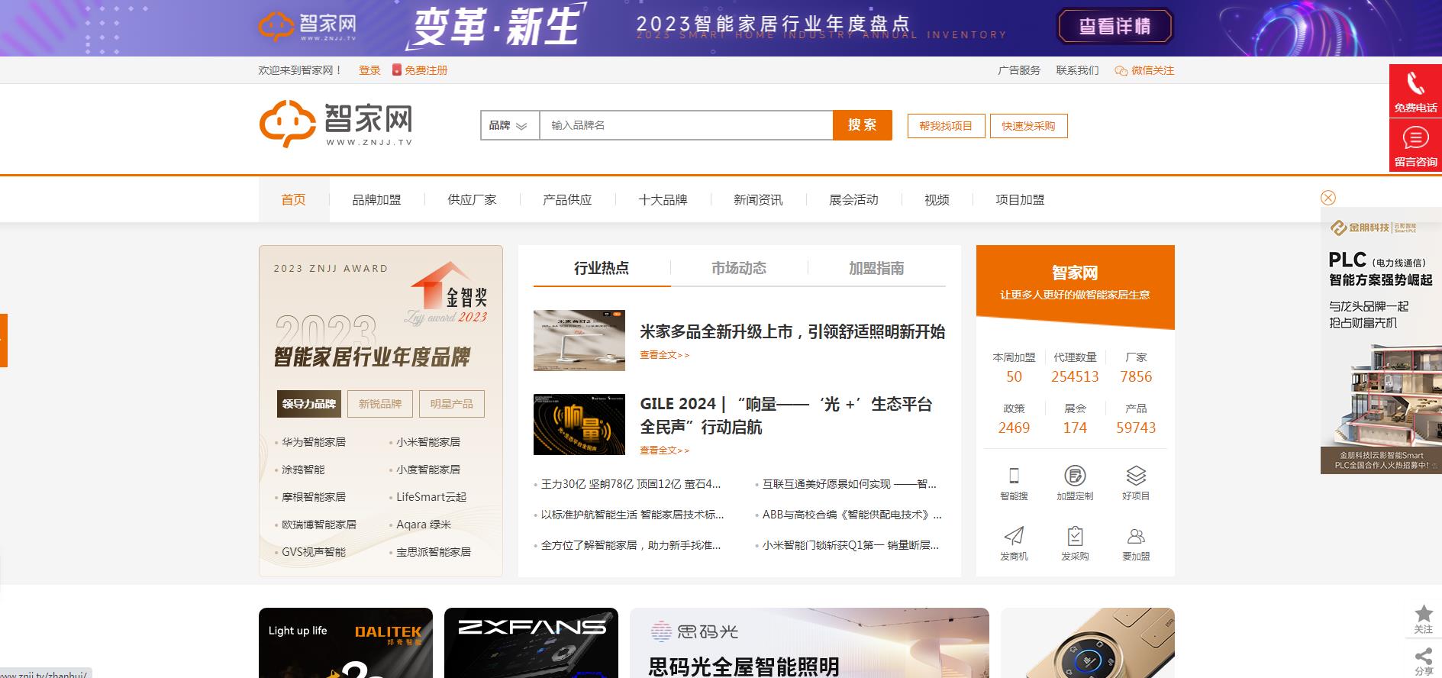Close the floating PLC advertisement
This screenshot has height=678, width=1442.
1328,198
